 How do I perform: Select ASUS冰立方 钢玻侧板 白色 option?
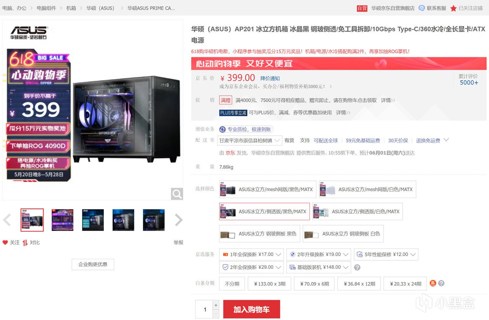343,234
